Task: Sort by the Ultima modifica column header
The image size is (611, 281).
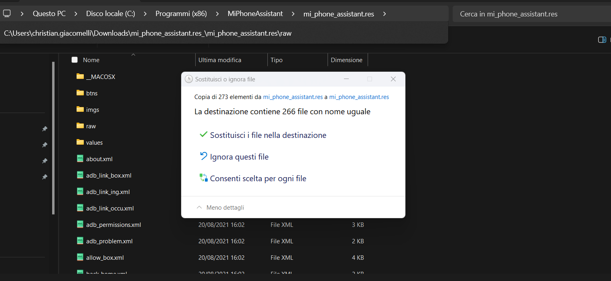Action: pyautogui.click(x=220, y=60)
